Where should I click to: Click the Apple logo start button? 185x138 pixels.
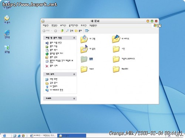(4, 135)
